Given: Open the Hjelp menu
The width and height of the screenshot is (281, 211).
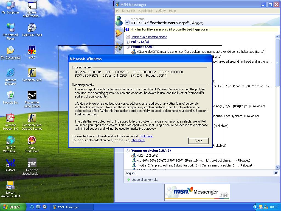Looking at the screenshot, I should pos(172,11).
